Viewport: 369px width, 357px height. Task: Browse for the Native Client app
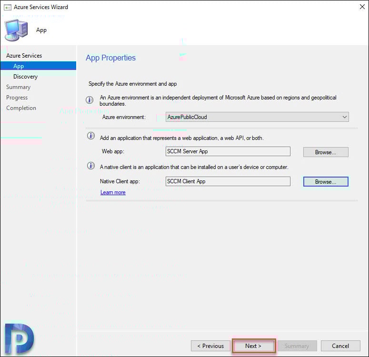pos(326,182)
